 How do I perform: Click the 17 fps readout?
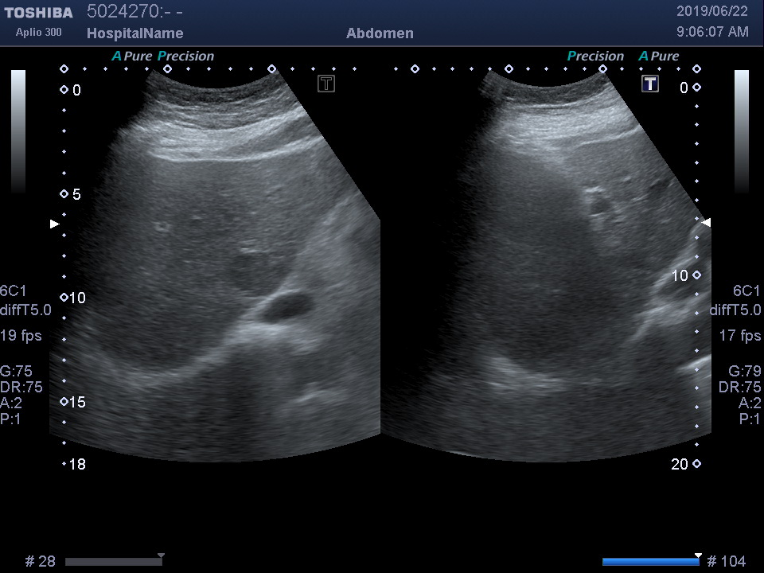(x=740, y=335)
